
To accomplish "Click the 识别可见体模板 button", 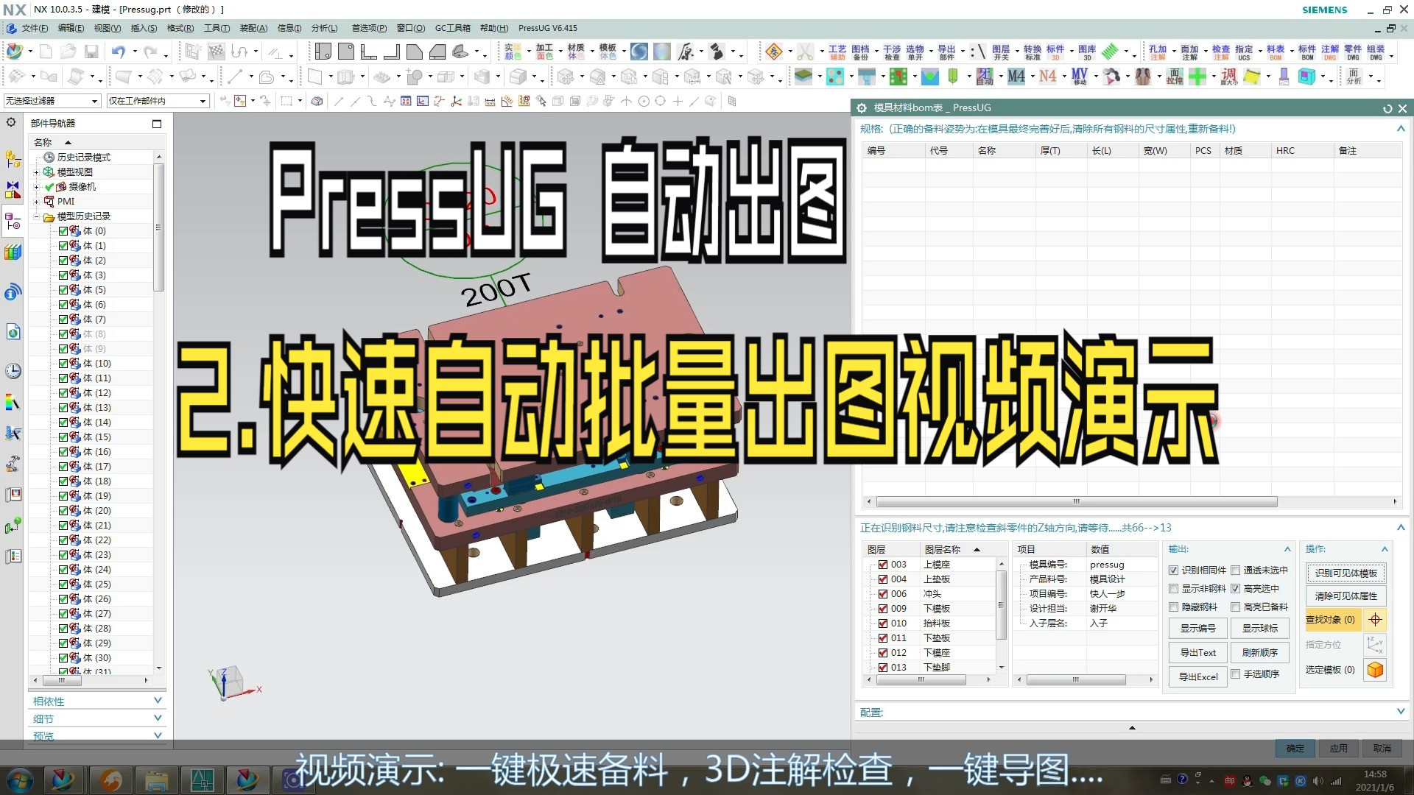I will pos(1346,573).
